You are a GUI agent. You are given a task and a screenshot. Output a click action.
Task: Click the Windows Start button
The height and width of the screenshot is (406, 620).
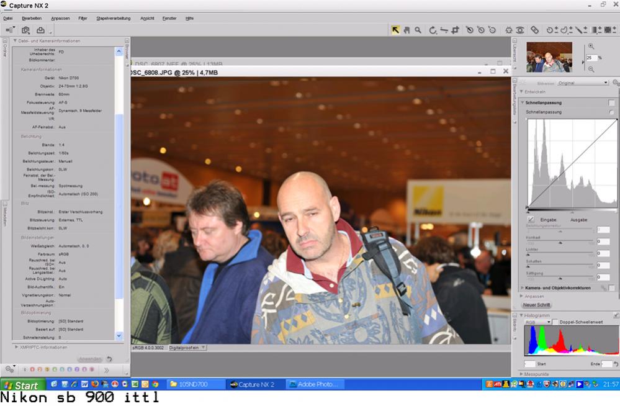pyautogui.click(x=22, y=385)
